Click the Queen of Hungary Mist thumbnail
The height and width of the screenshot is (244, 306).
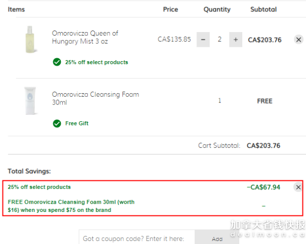point(30,39)
